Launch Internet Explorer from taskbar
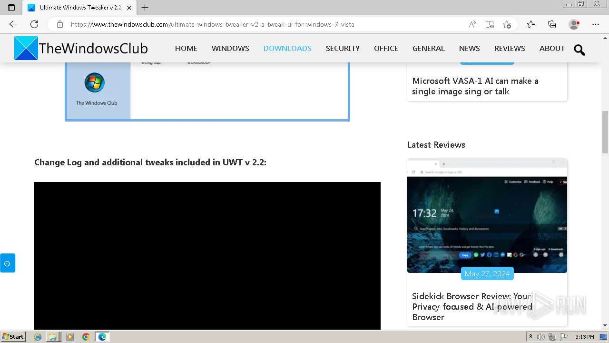The height and width of the screenshot is (343, 609). [38, 337]
